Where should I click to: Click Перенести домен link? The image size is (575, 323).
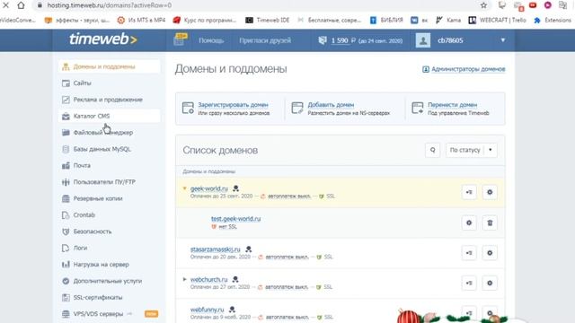point(452,105)
